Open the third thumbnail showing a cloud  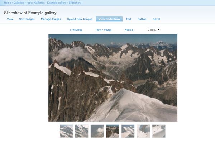[x=97, y=131]
